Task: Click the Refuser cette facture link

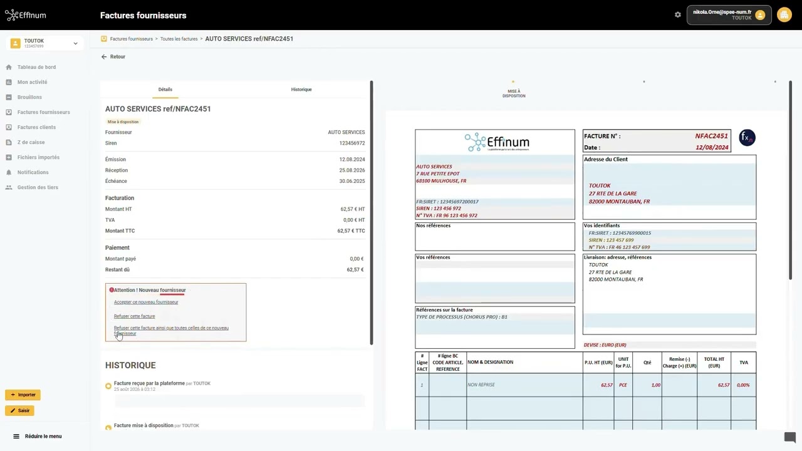Action: [x=134, y=316]
